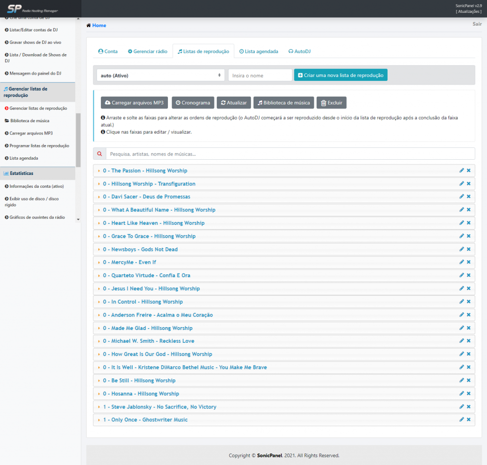Remove Heart Like Heaven from playlist
The image size is (487, 465).
(x=468, y=223)
